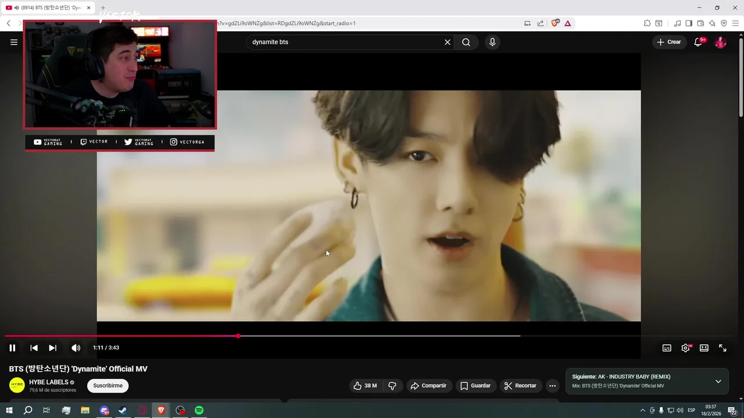Open Opera browser from the taskbar
744x418 pixels.
(x=142, y=410)
